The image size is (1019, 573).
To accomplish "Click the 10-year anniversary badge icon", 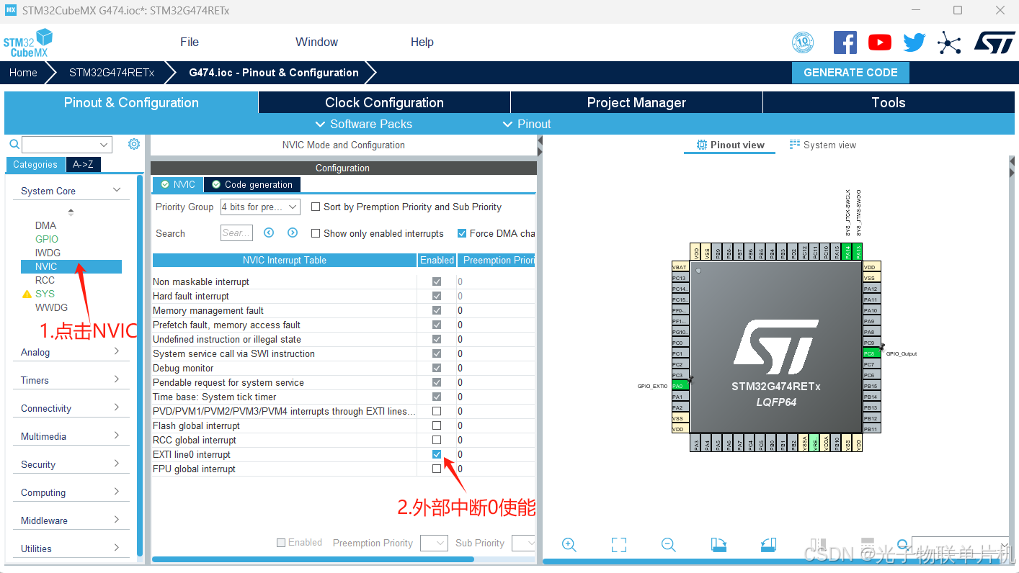I will click(x=803, y=42).
